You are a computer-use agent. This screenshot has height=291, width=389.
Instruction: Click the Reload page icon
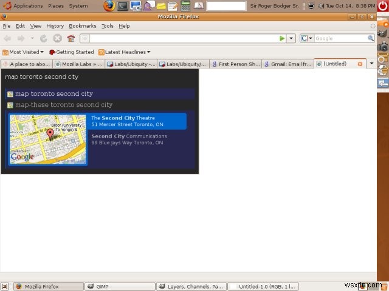(x=44, y=38)
